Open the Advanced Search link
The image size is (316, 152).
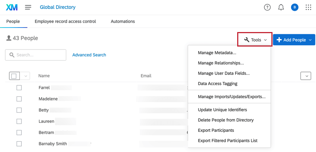tap(89, 55)
